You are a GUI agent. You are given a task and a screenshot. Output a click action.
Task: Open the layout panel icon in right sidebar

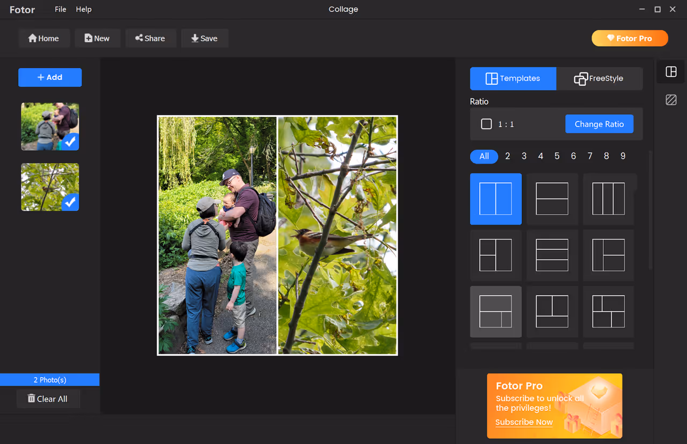(x=670, y=72)
